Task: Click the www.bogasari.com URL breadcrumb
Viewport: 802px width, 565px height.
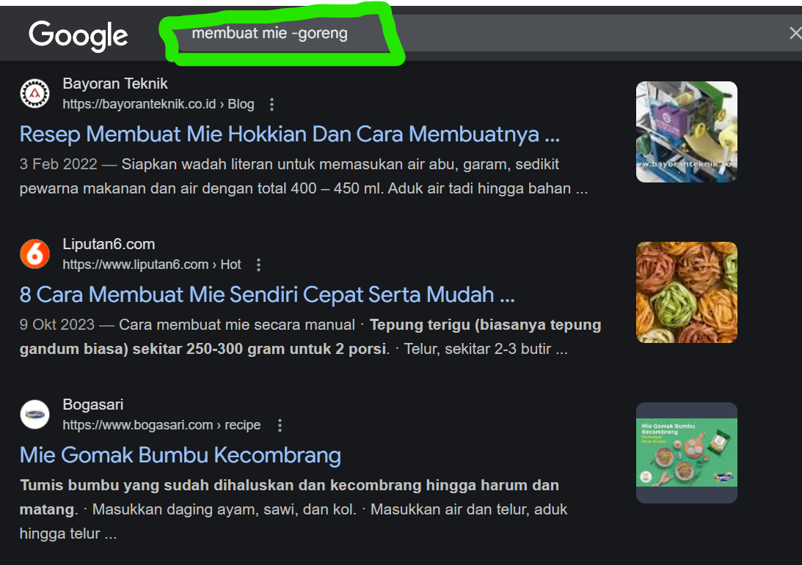Action: coord(161,425)
